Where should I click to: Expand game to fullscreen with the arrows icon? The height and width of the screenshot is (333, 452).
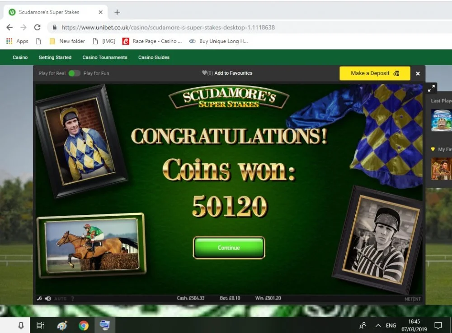pyautogui.click(x=431, y=88)
